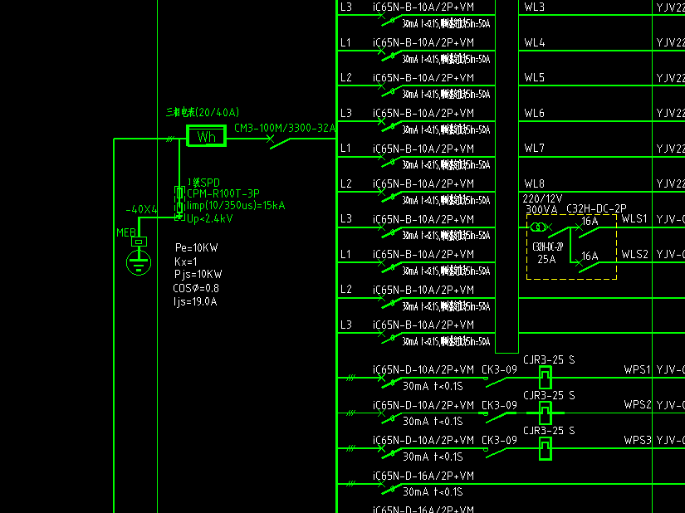This screenshot has width=685, height=513.
Task: Pick the main breaker switch symbol under CM3-100M/3300-32A
Action: click(x=278, y=141)
